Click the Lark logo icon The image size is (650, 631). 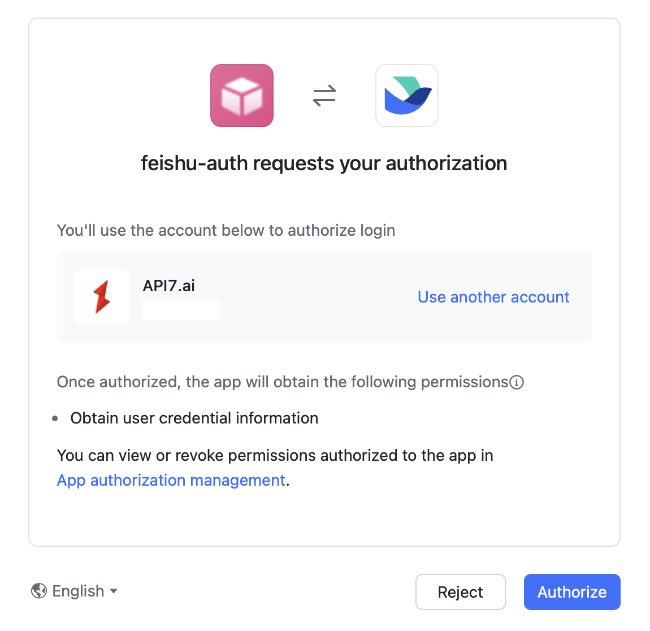tap(406, 95)
